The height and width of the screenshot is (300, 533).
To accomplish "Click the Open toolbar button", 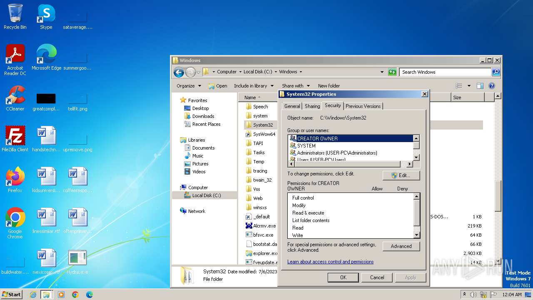I will pyautogui.click(x=218, y=86).
